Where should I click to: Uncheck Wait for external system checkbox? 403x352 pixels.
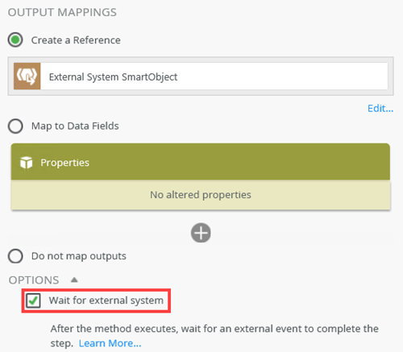pyautogui.click(x=33, y=300)
